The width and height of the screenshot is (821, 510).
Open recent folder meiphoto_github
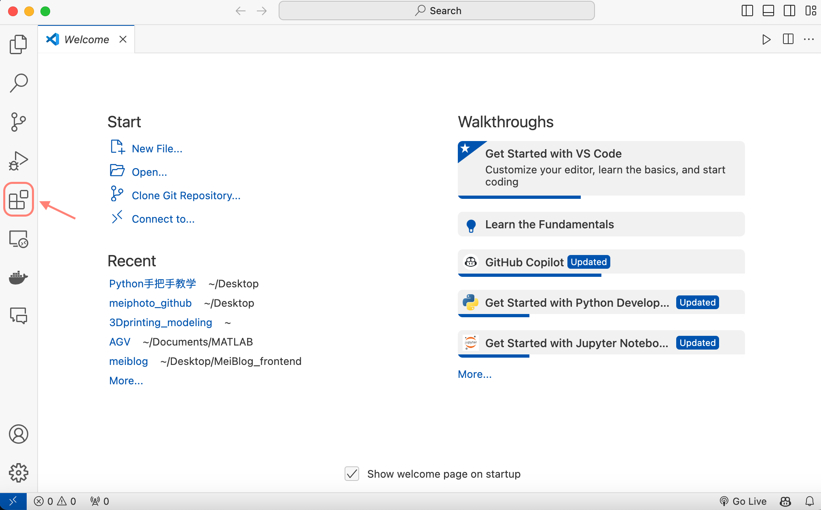click(150, 303)
